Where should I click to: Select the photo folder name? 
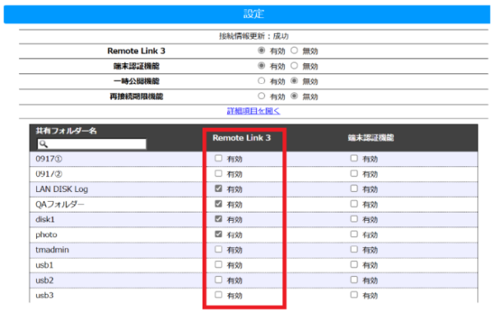point(46,235)
